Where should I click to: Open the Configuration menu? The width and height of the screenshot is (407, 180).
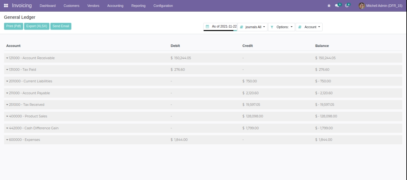pos(163,6)
